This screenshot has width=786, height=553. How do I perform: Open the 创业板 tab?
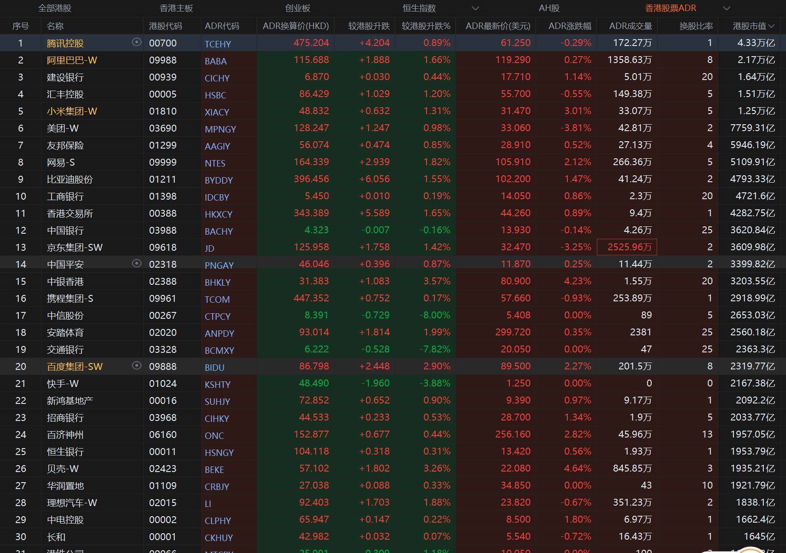298,8
